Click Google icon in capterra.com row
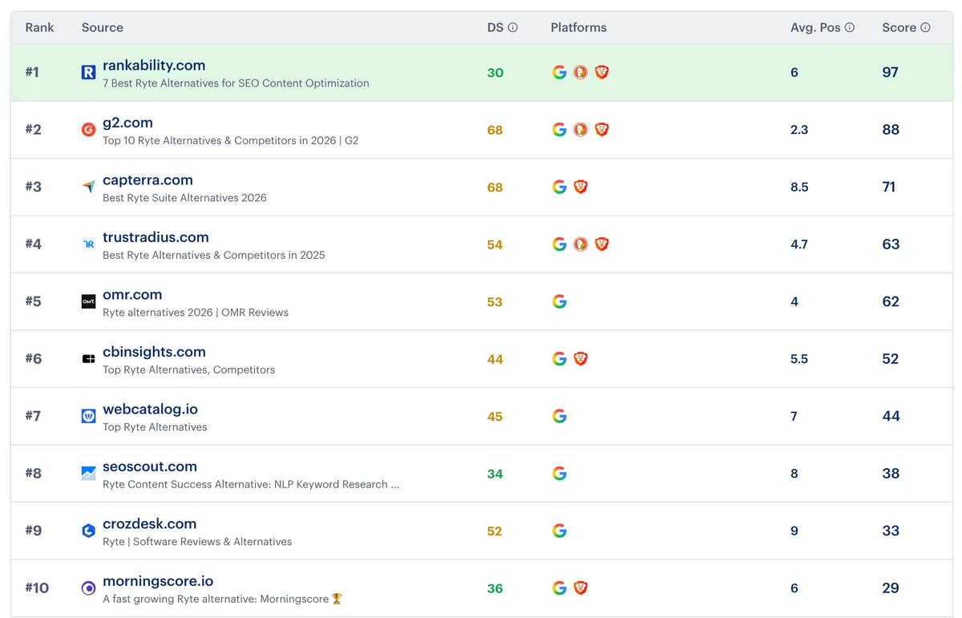This screenshot has width=962, height=618. (x=560, y=187)
